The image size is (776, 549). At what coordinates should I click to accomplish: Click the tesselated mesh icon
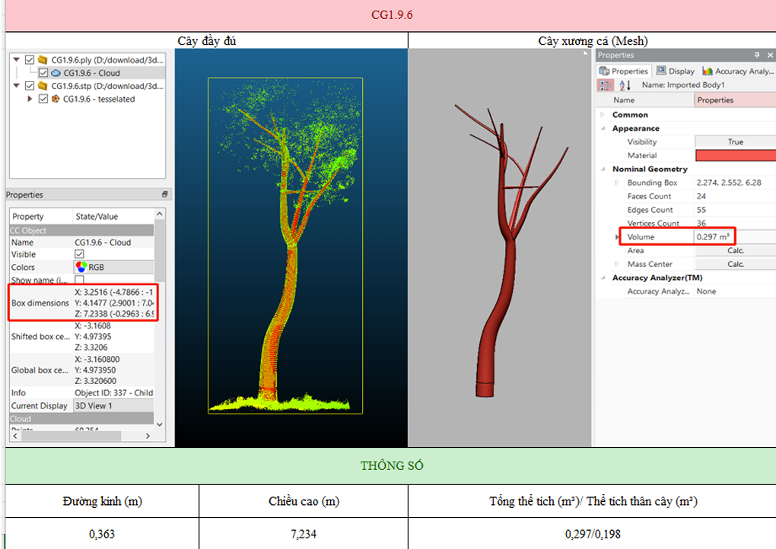[x=55, y=99]
